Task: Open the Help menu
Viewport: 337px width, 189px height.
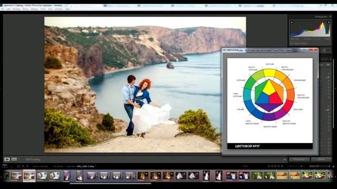Action: (67, 9)
